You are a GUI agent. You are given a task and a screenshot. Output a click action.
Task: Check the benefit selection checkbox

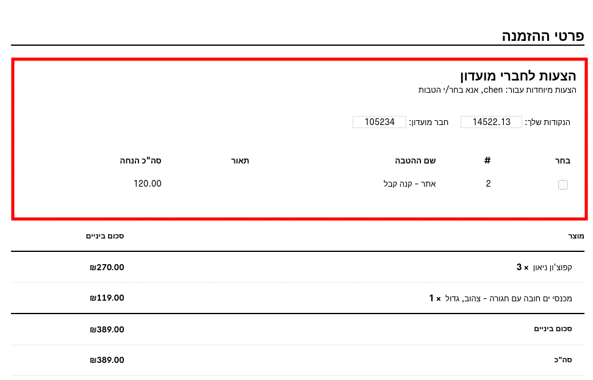pyautogui.click(x=562, y=185)
